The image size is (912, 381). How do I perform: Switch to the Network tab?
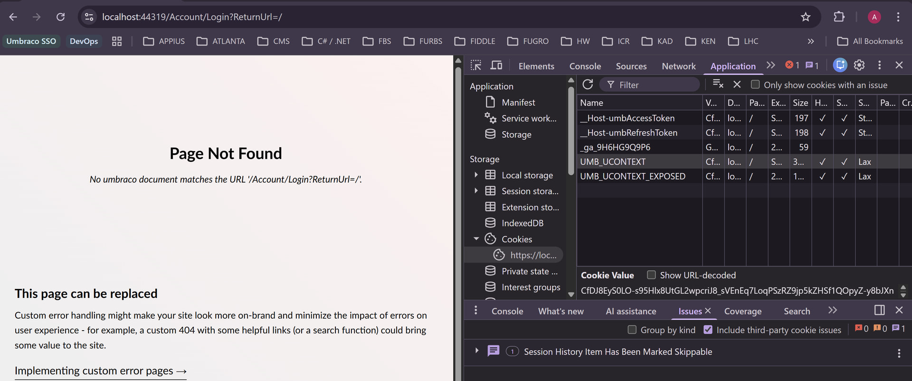coord(678,67)
